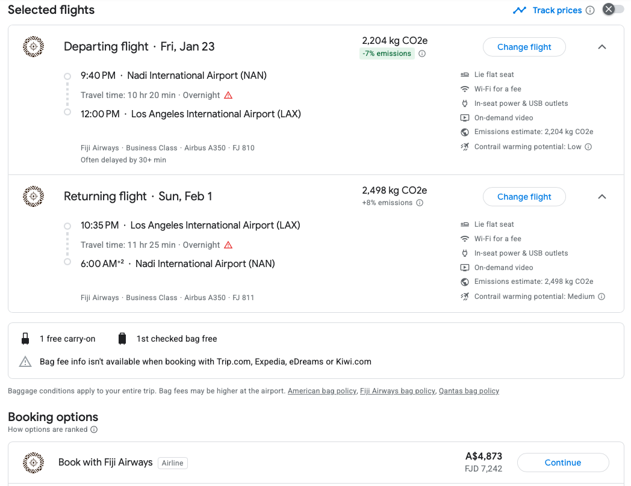
Task: Open the Fiji Airways bag policy link
Action: point(397,391)
